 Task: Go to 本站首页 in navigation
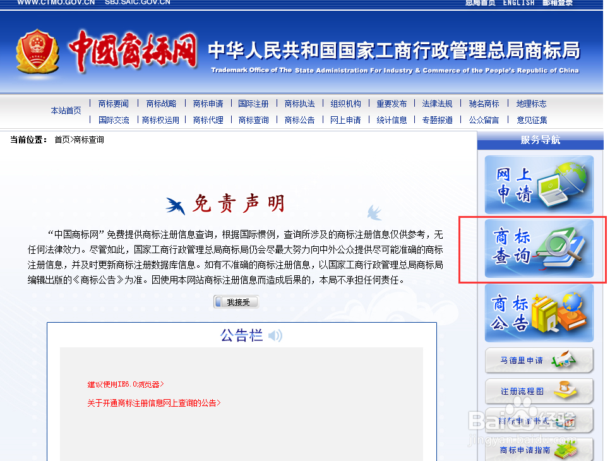coord(66,111)
